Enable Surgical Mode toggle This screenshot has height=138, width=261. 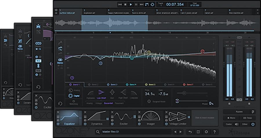click(149, 101)
